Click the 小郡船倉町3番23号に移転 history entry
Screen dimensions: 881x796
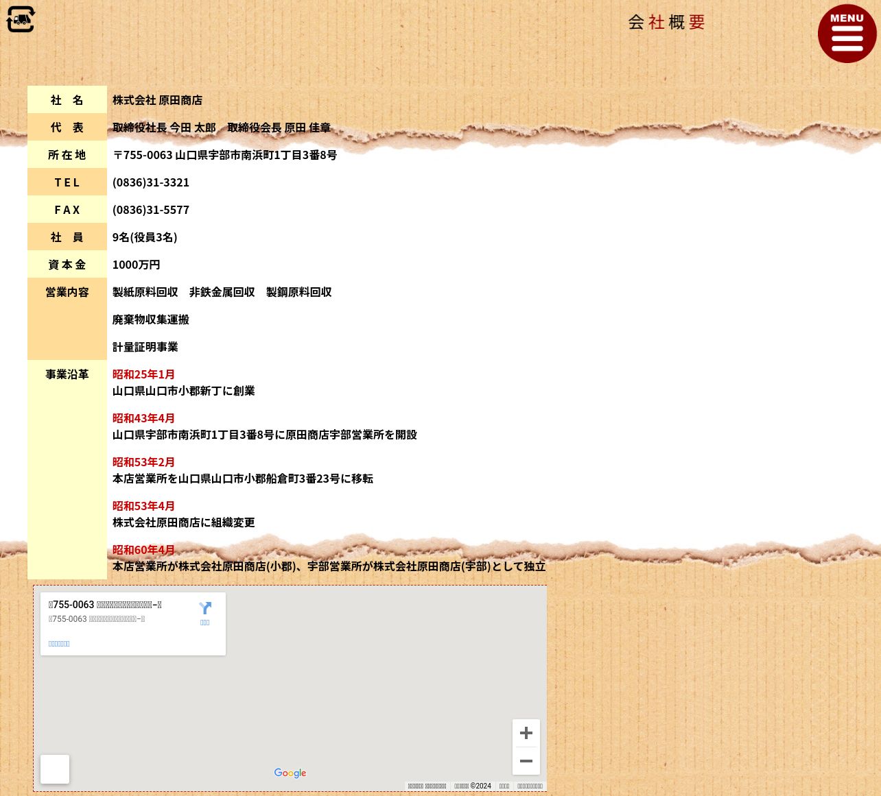coord(243,479)
